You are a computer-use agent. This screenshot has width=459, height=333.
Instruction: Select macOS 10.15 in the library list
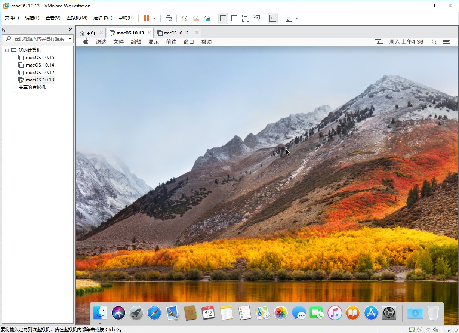pyautogui.click(x=39, y=57)
